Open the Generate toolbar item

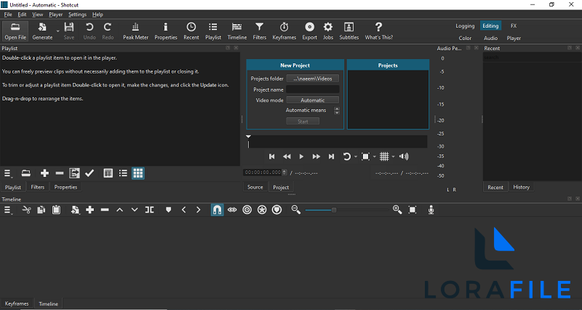(42, 31)
